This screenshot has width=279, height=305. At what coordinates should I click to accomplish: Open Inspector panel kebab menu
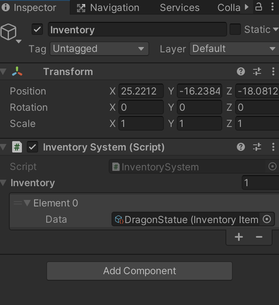coord(273,7)
